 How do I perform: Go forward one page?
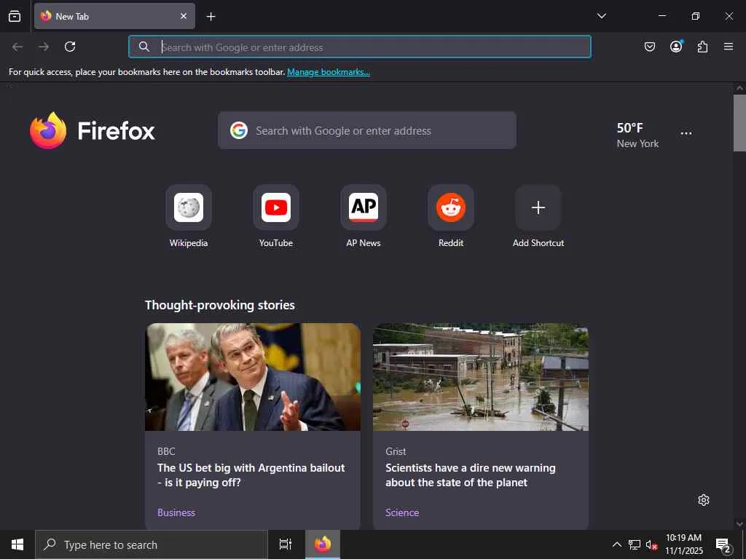coord(44,47)
